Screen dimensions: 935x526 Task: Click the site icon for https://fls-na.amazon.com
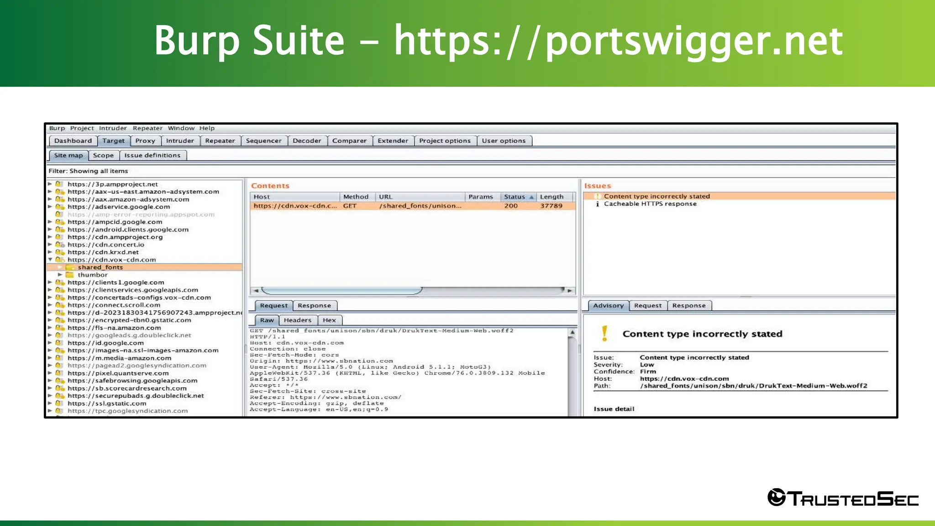(x=59, y=328)
